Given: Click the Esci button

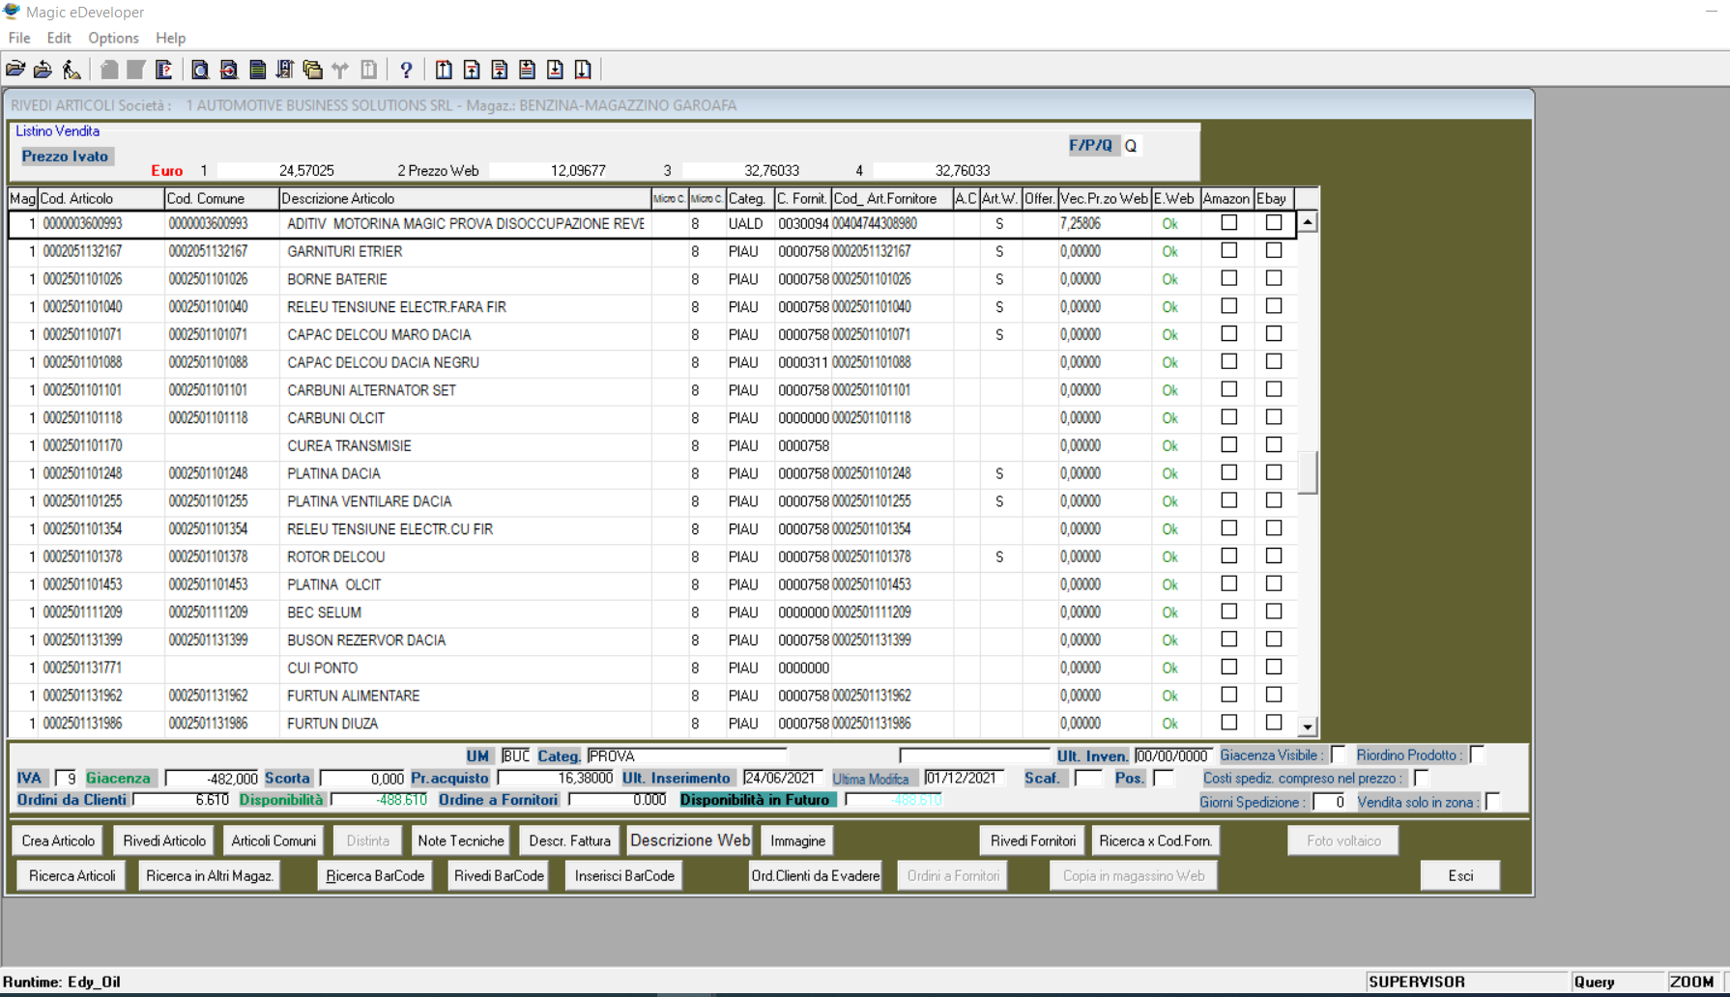Looking at the screenshot, I should 1460,875.
